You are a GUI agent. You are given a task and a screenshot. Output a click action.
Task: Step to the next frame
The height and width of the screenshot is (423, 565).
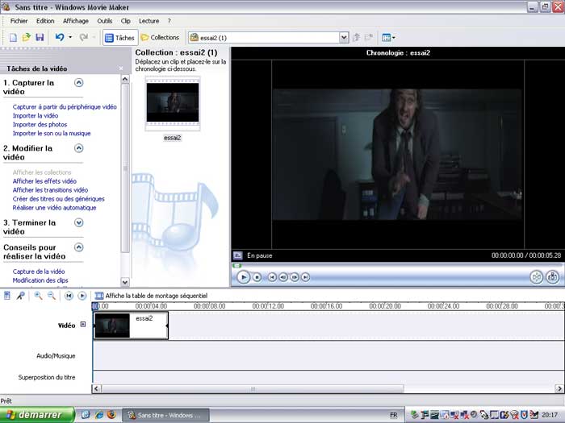(x=295, y=277)
